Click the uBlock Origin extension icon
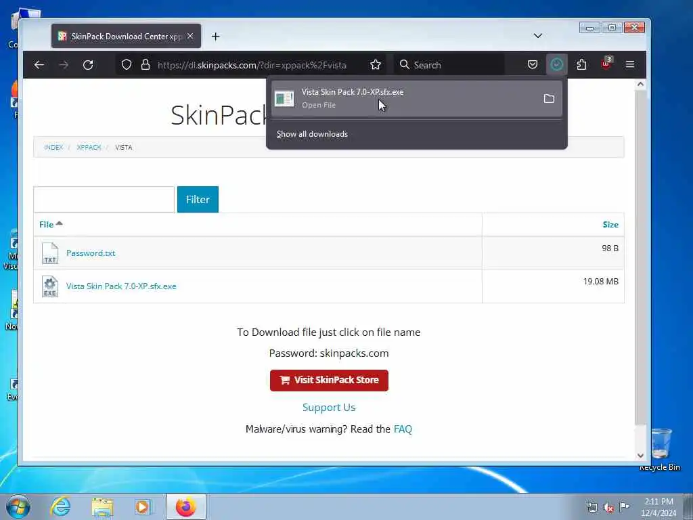Viewport: 693px width, 520px height. tap(606, 64)
